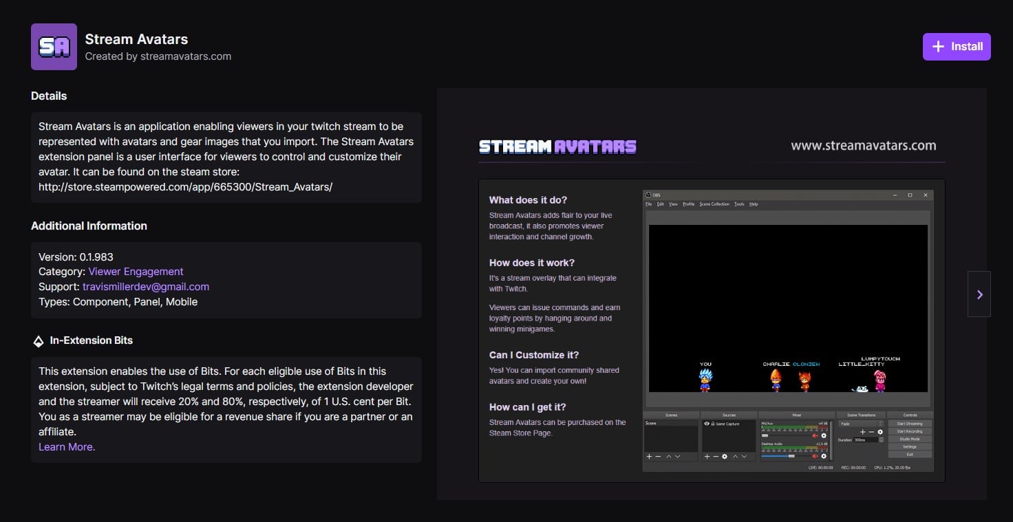The image size is (1013, 522).
Task: Toggle Game Capture visibility with the eye icon
Action: [x=707, y=424]
